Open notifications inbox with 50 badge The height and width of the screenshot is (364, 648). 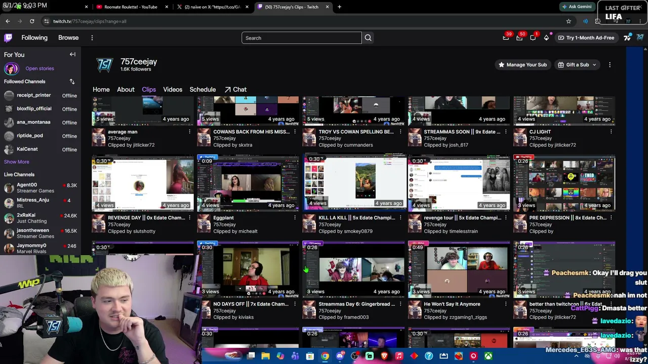(519, 37)
